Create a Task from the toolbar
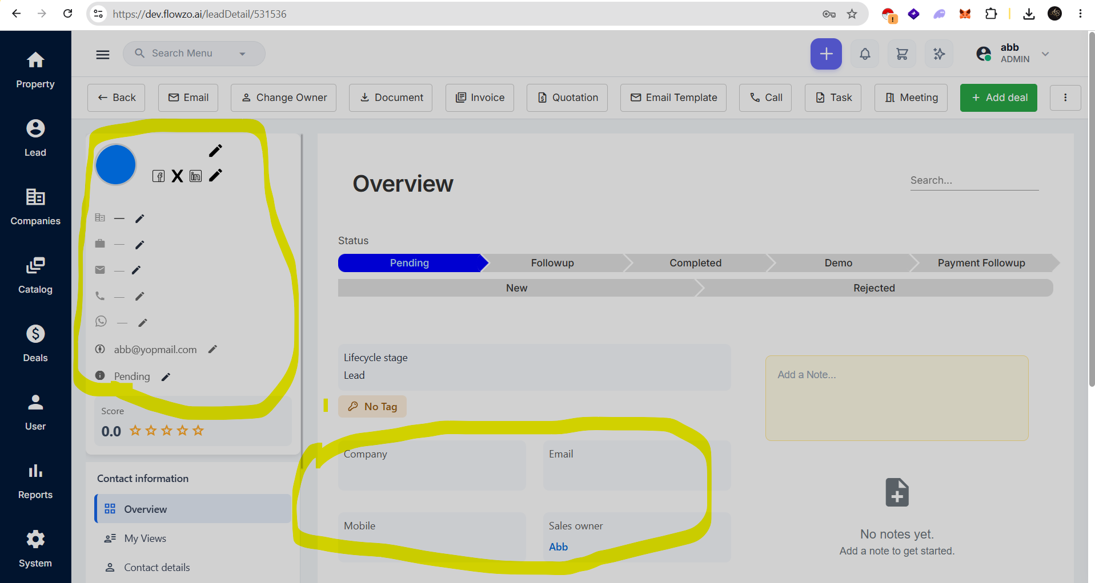The height and width of the screenshot is (583, 1095). [833, 98]
